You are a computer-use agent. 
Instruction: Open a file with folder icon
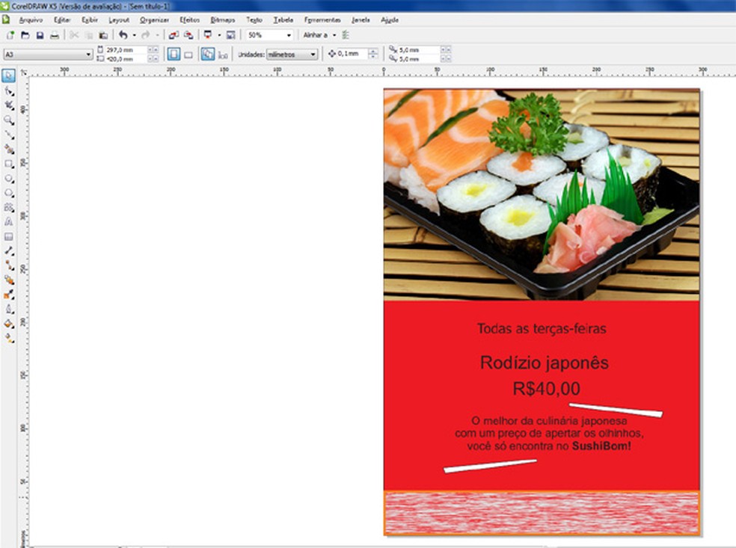[x=25, y=35]
